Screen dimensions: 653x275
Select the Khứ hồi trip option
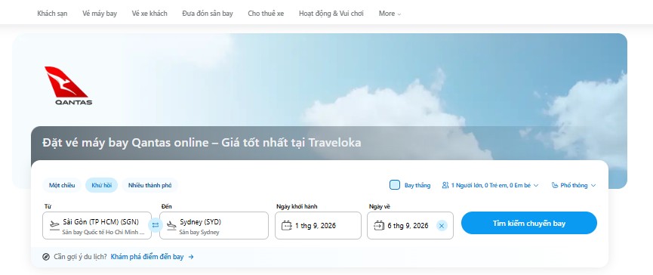coord(102,185)
